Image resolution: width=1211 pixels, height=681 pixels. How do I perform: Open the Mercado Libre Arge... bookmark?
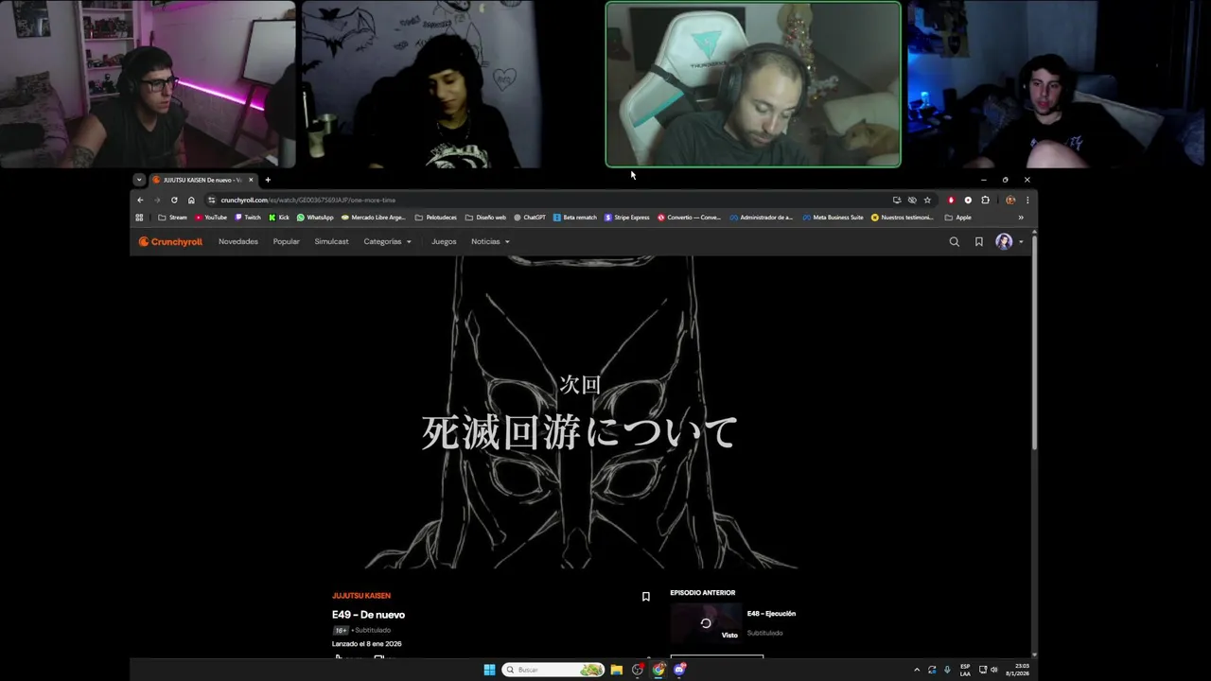tap(373, 218)
